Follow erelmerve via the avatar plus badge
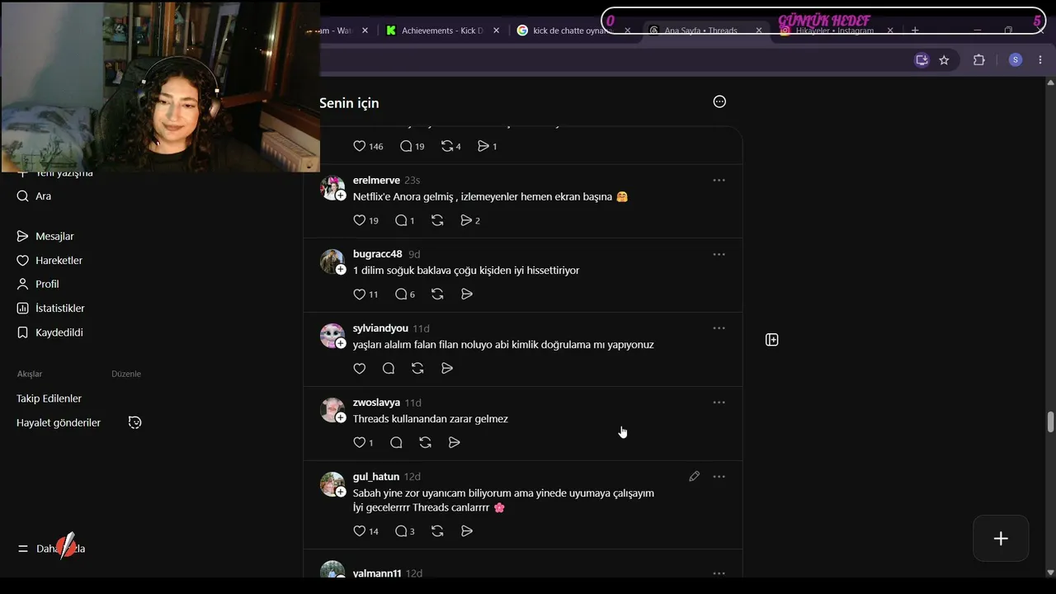 (x=341, y=196)
